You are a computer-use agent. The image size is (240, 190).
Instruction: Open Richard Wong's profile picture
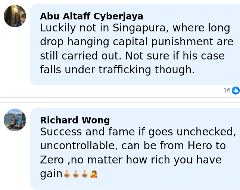tap(15, 120)
